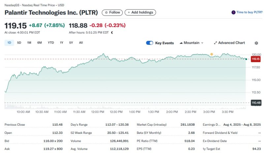Toggle the Key Events switch off
264x153 pixels.
point(149,43)
